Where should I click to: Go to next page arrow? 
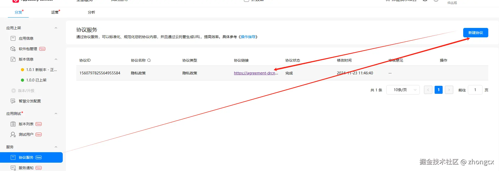pyautogui.click(x=449, y=90)
